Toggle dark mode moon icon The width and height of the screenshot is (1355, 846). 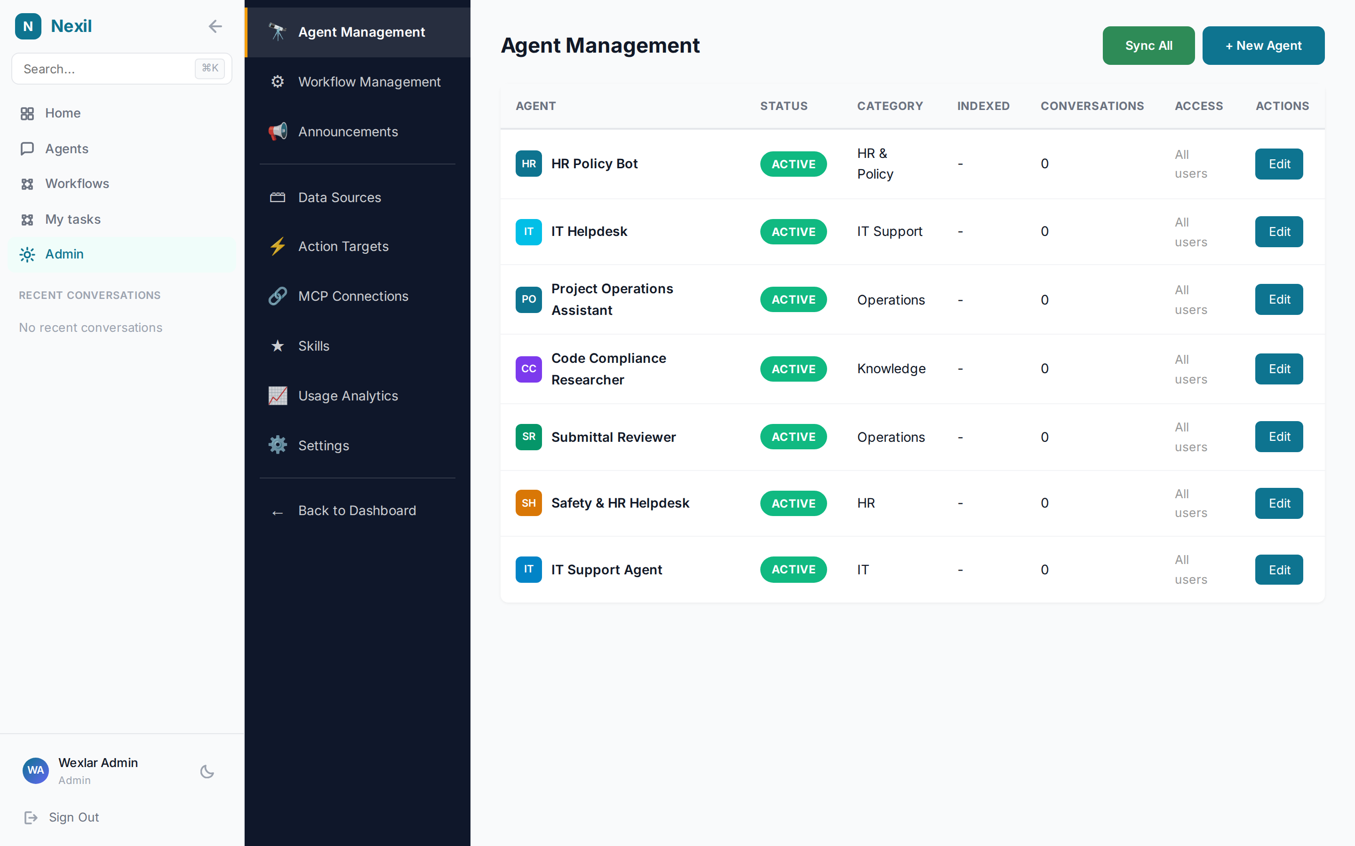pyautogui.click(x=207, y=772)
